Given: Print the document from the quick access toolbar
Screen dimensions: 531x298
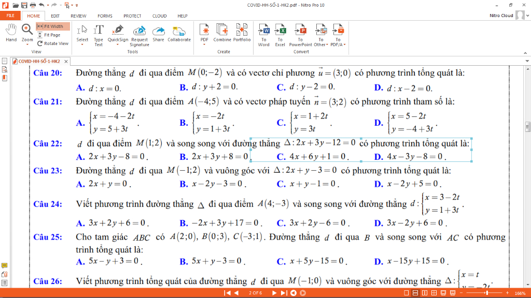Looking at the screenshot, I should (33, 5).
